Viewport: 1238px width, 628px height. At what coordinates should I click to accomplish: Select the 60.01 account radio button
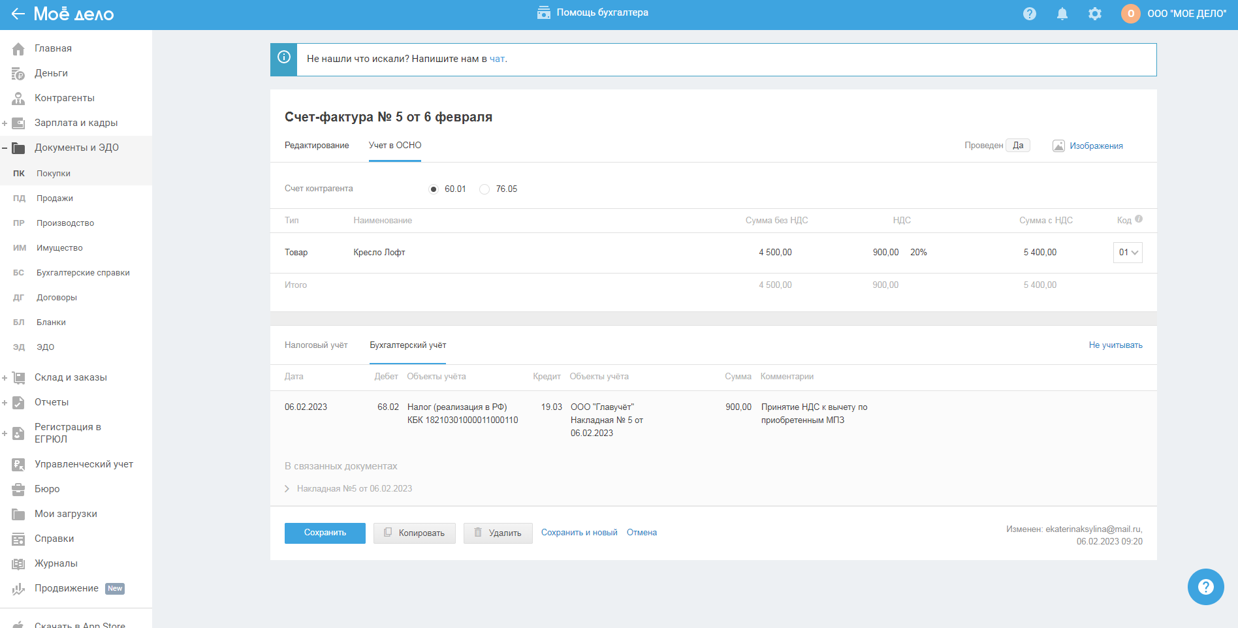click(x=434, y=189)
